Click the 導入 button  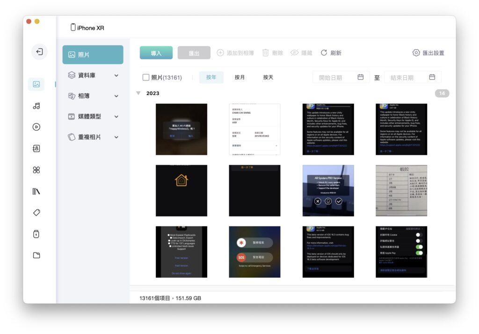(x=156, y=53)
